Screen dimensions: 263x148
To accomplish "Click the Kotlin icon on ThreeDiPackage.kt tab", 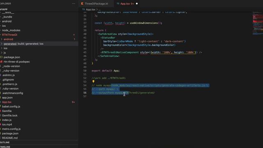I will (x=82, y=4).
